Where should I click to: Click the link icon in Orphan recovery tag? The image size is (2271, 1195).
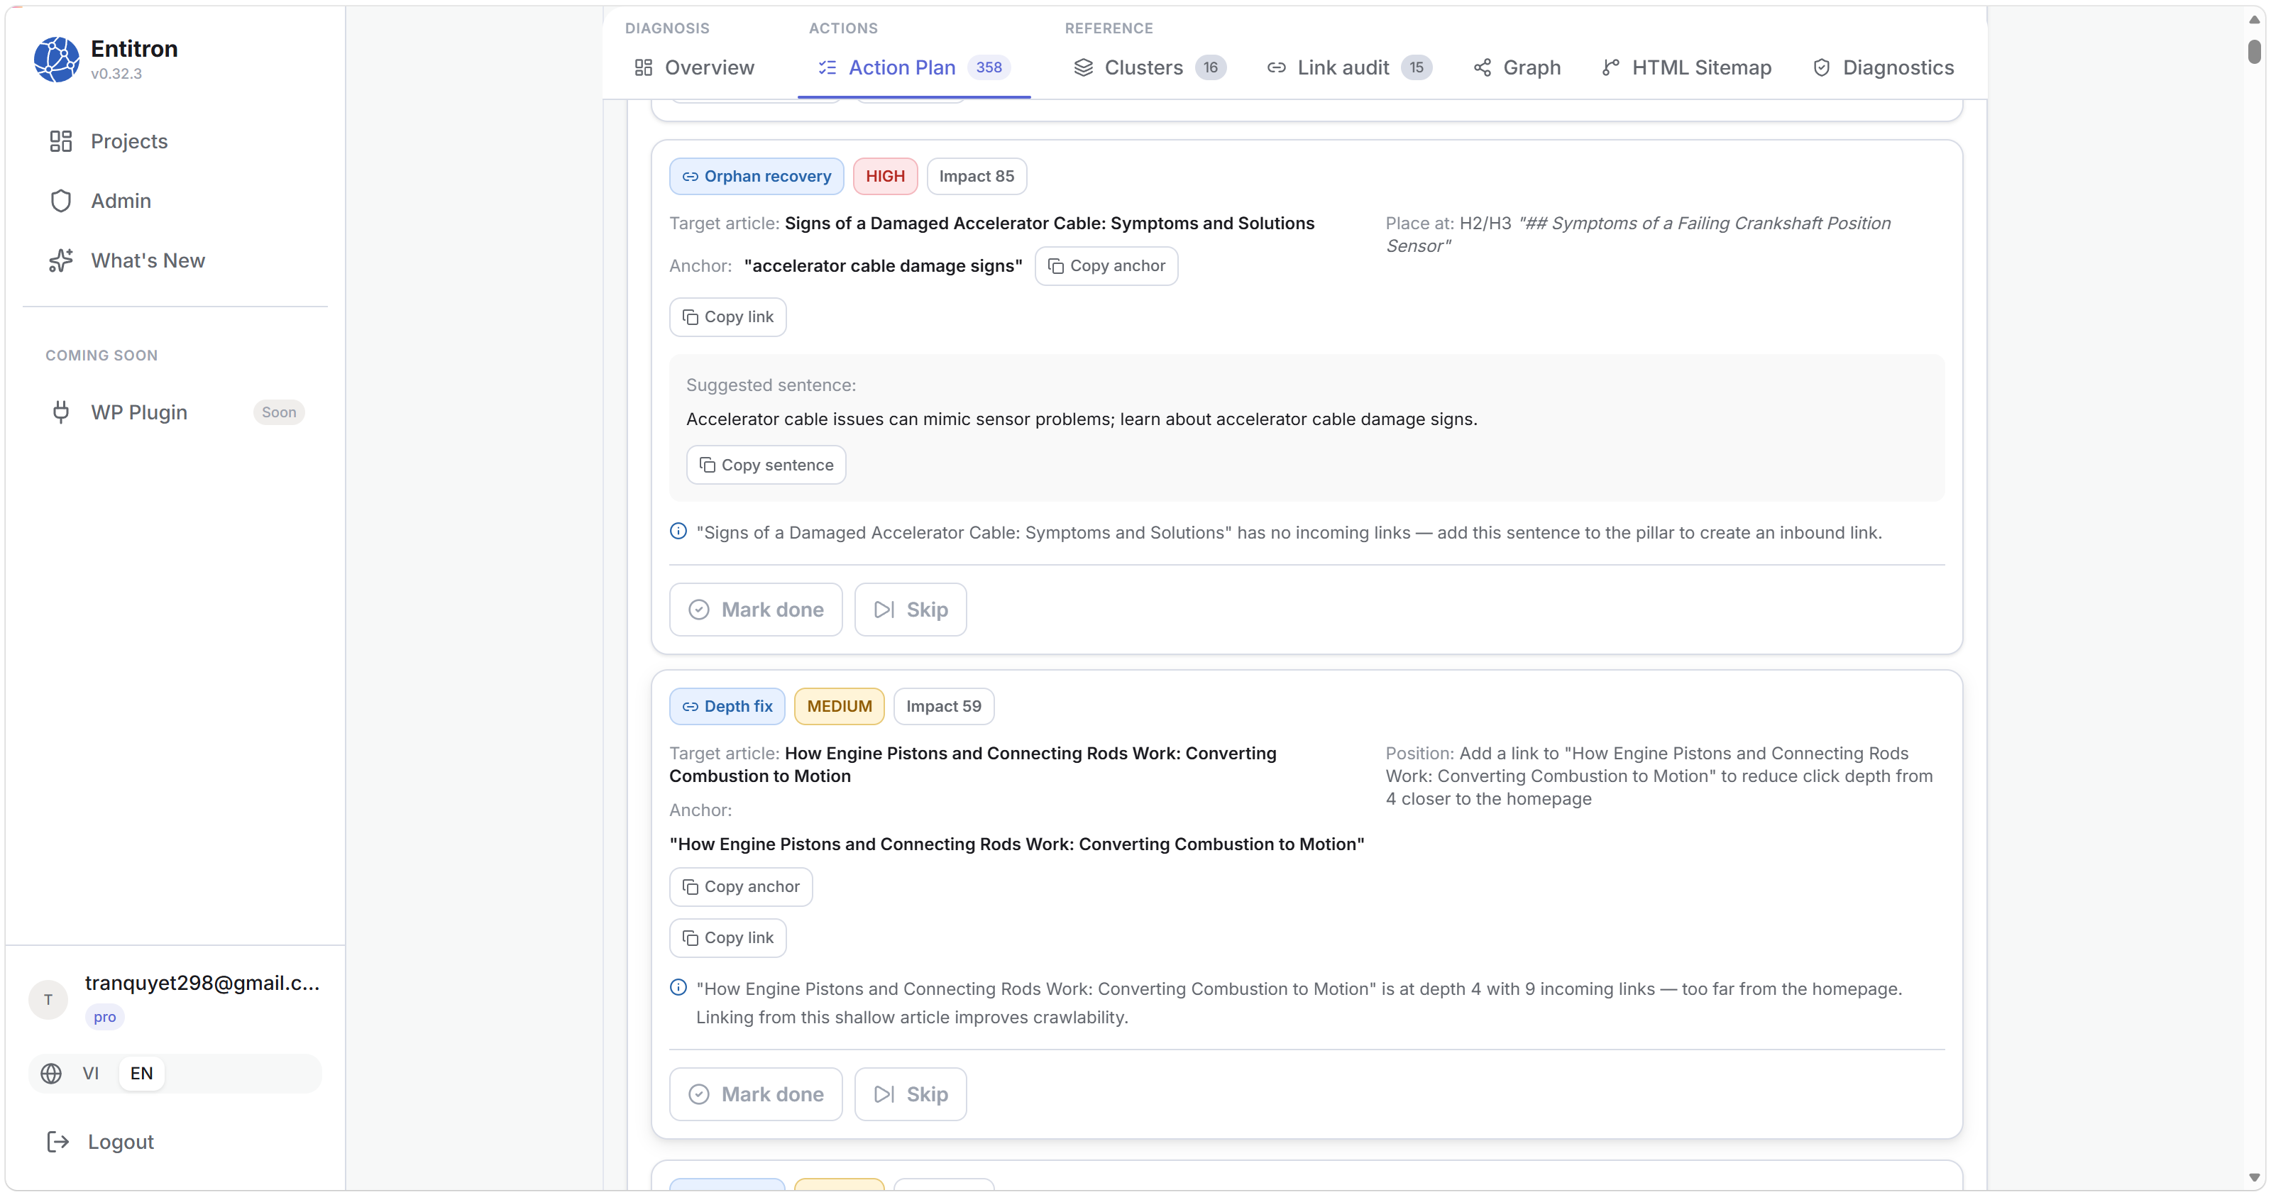[691, 176]
